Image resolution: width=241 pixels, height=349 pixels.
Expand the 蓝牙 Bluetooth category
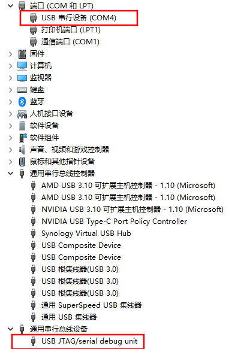click(10, 102)
